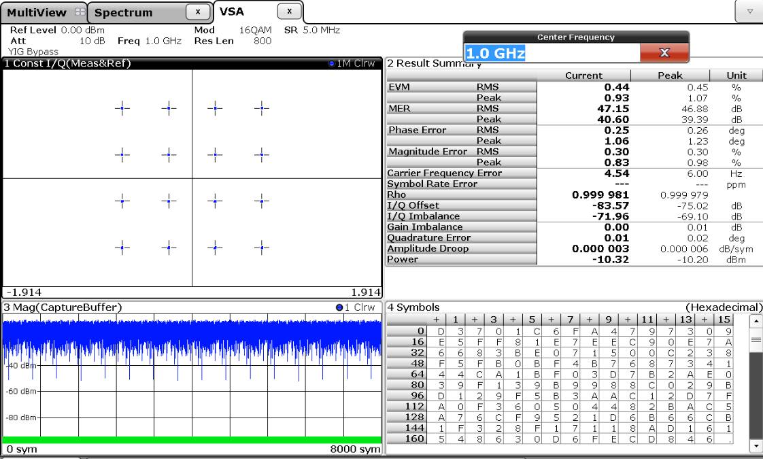Click the Res Len 800 setting
This screenshot has width=763, height=459.
pos(233,41)
